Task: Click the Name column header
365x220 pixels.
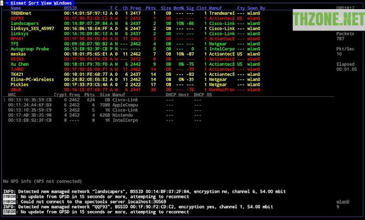Action: 16,8
